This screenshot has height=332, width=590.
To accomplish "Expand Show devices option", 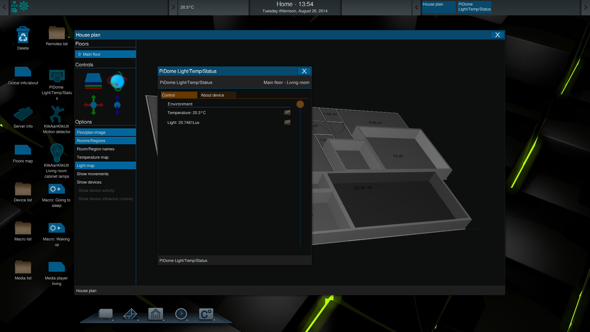I will pos(89,182).
